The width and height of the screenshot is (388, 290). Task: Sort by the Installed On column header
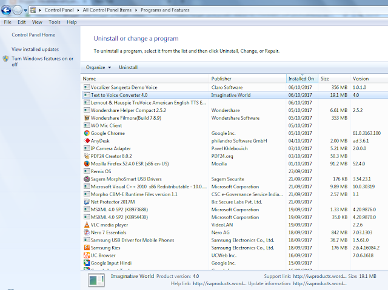302,79
